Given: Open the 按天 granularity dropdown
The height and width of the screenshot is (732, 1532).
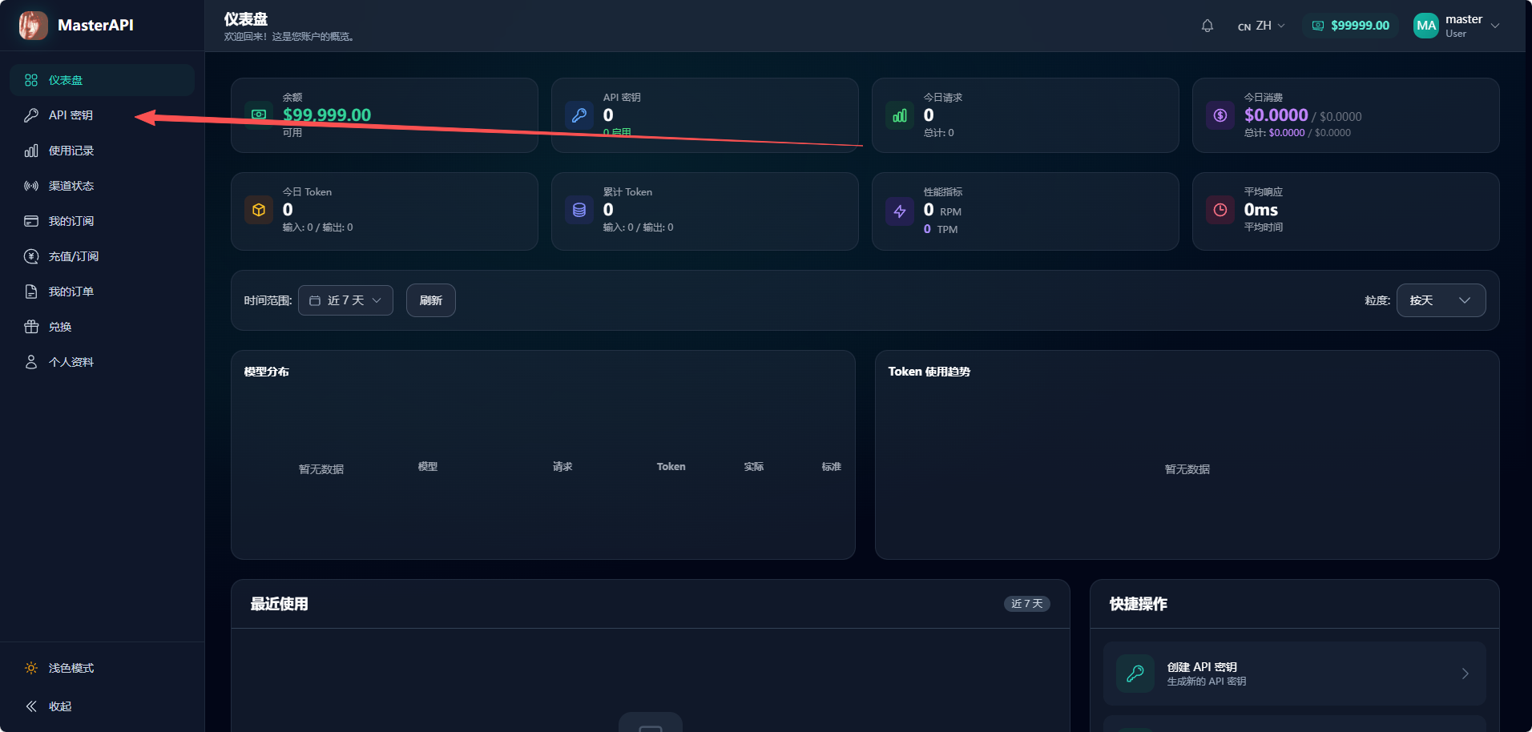Looking at the screenshot, I should [1441, 300].
